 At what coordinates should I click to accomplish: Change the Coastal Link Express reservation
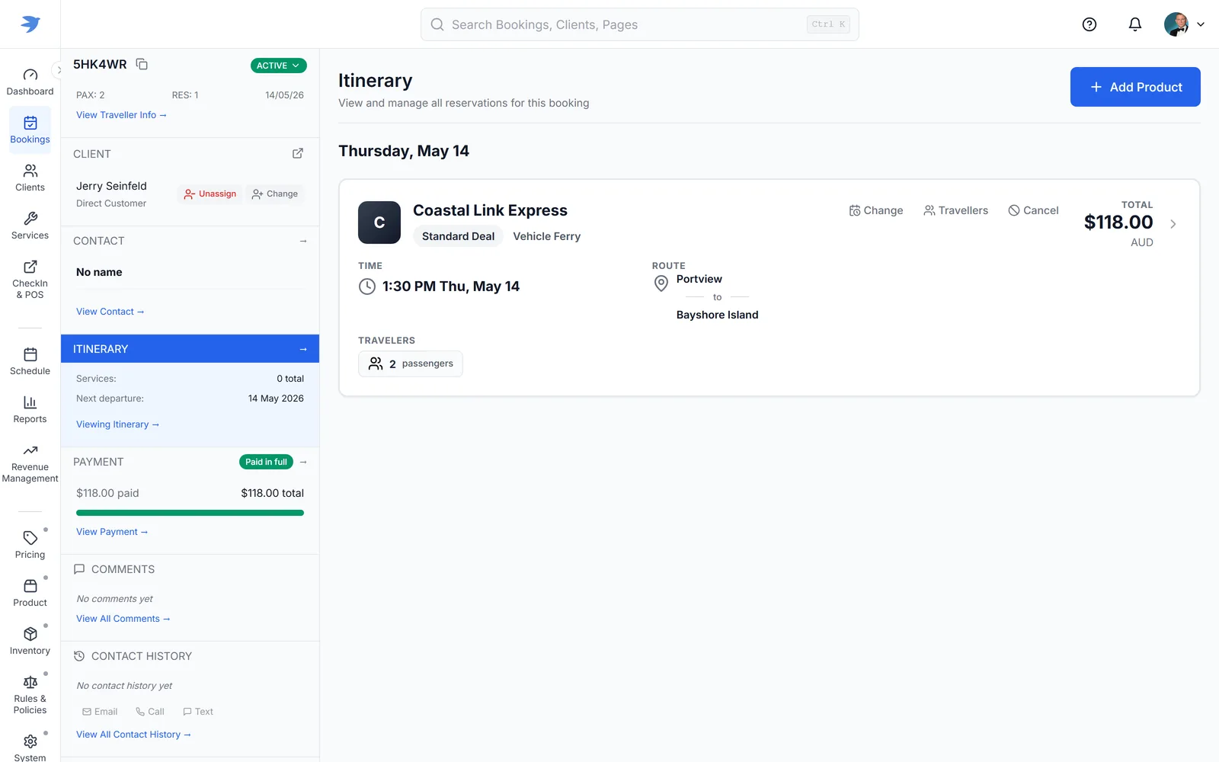[x=876, y=210]
